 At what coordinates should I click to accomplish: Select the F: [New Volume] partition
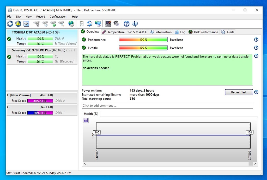point(42,98)
